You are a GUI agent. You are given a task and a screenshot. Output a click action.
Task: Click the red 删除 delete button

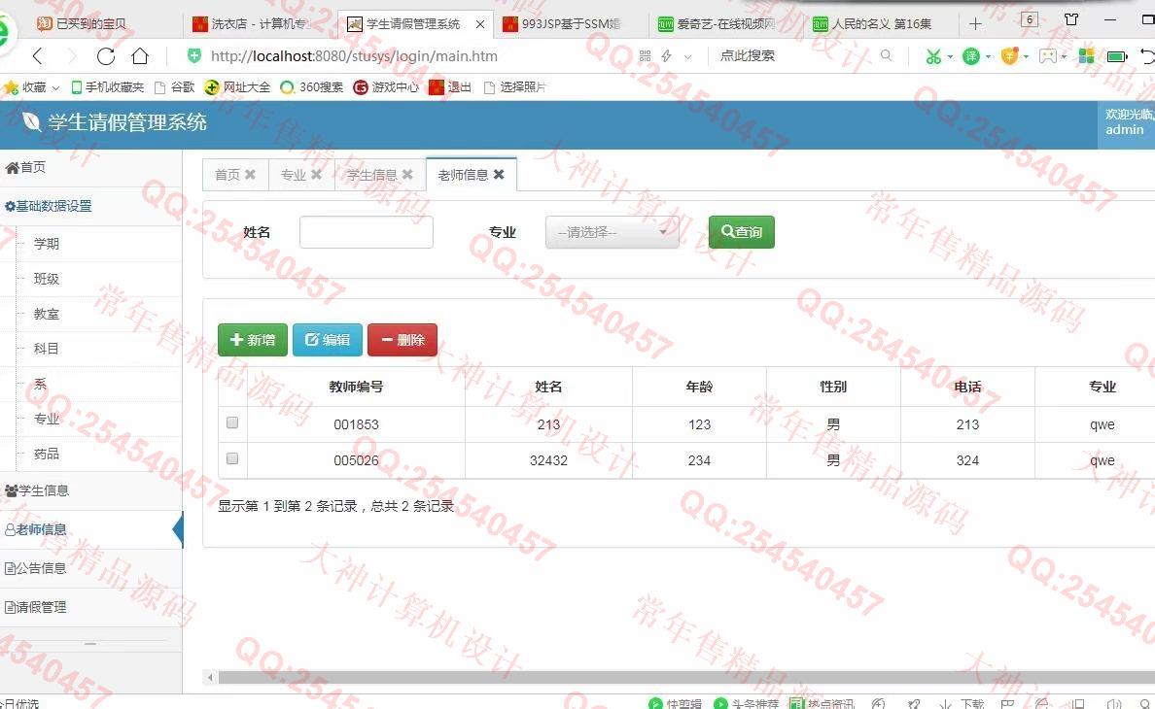coord(402,340)
